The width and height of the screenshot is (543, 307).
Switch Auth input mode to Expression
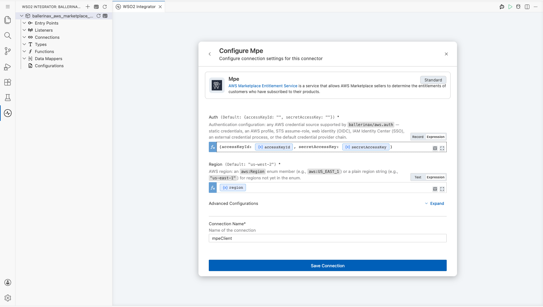435,137
